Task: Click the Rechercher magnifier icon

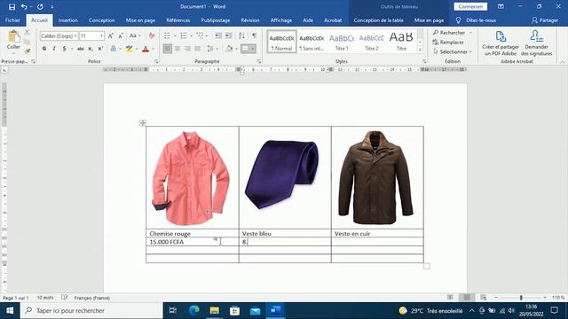Action: [436, 33]
